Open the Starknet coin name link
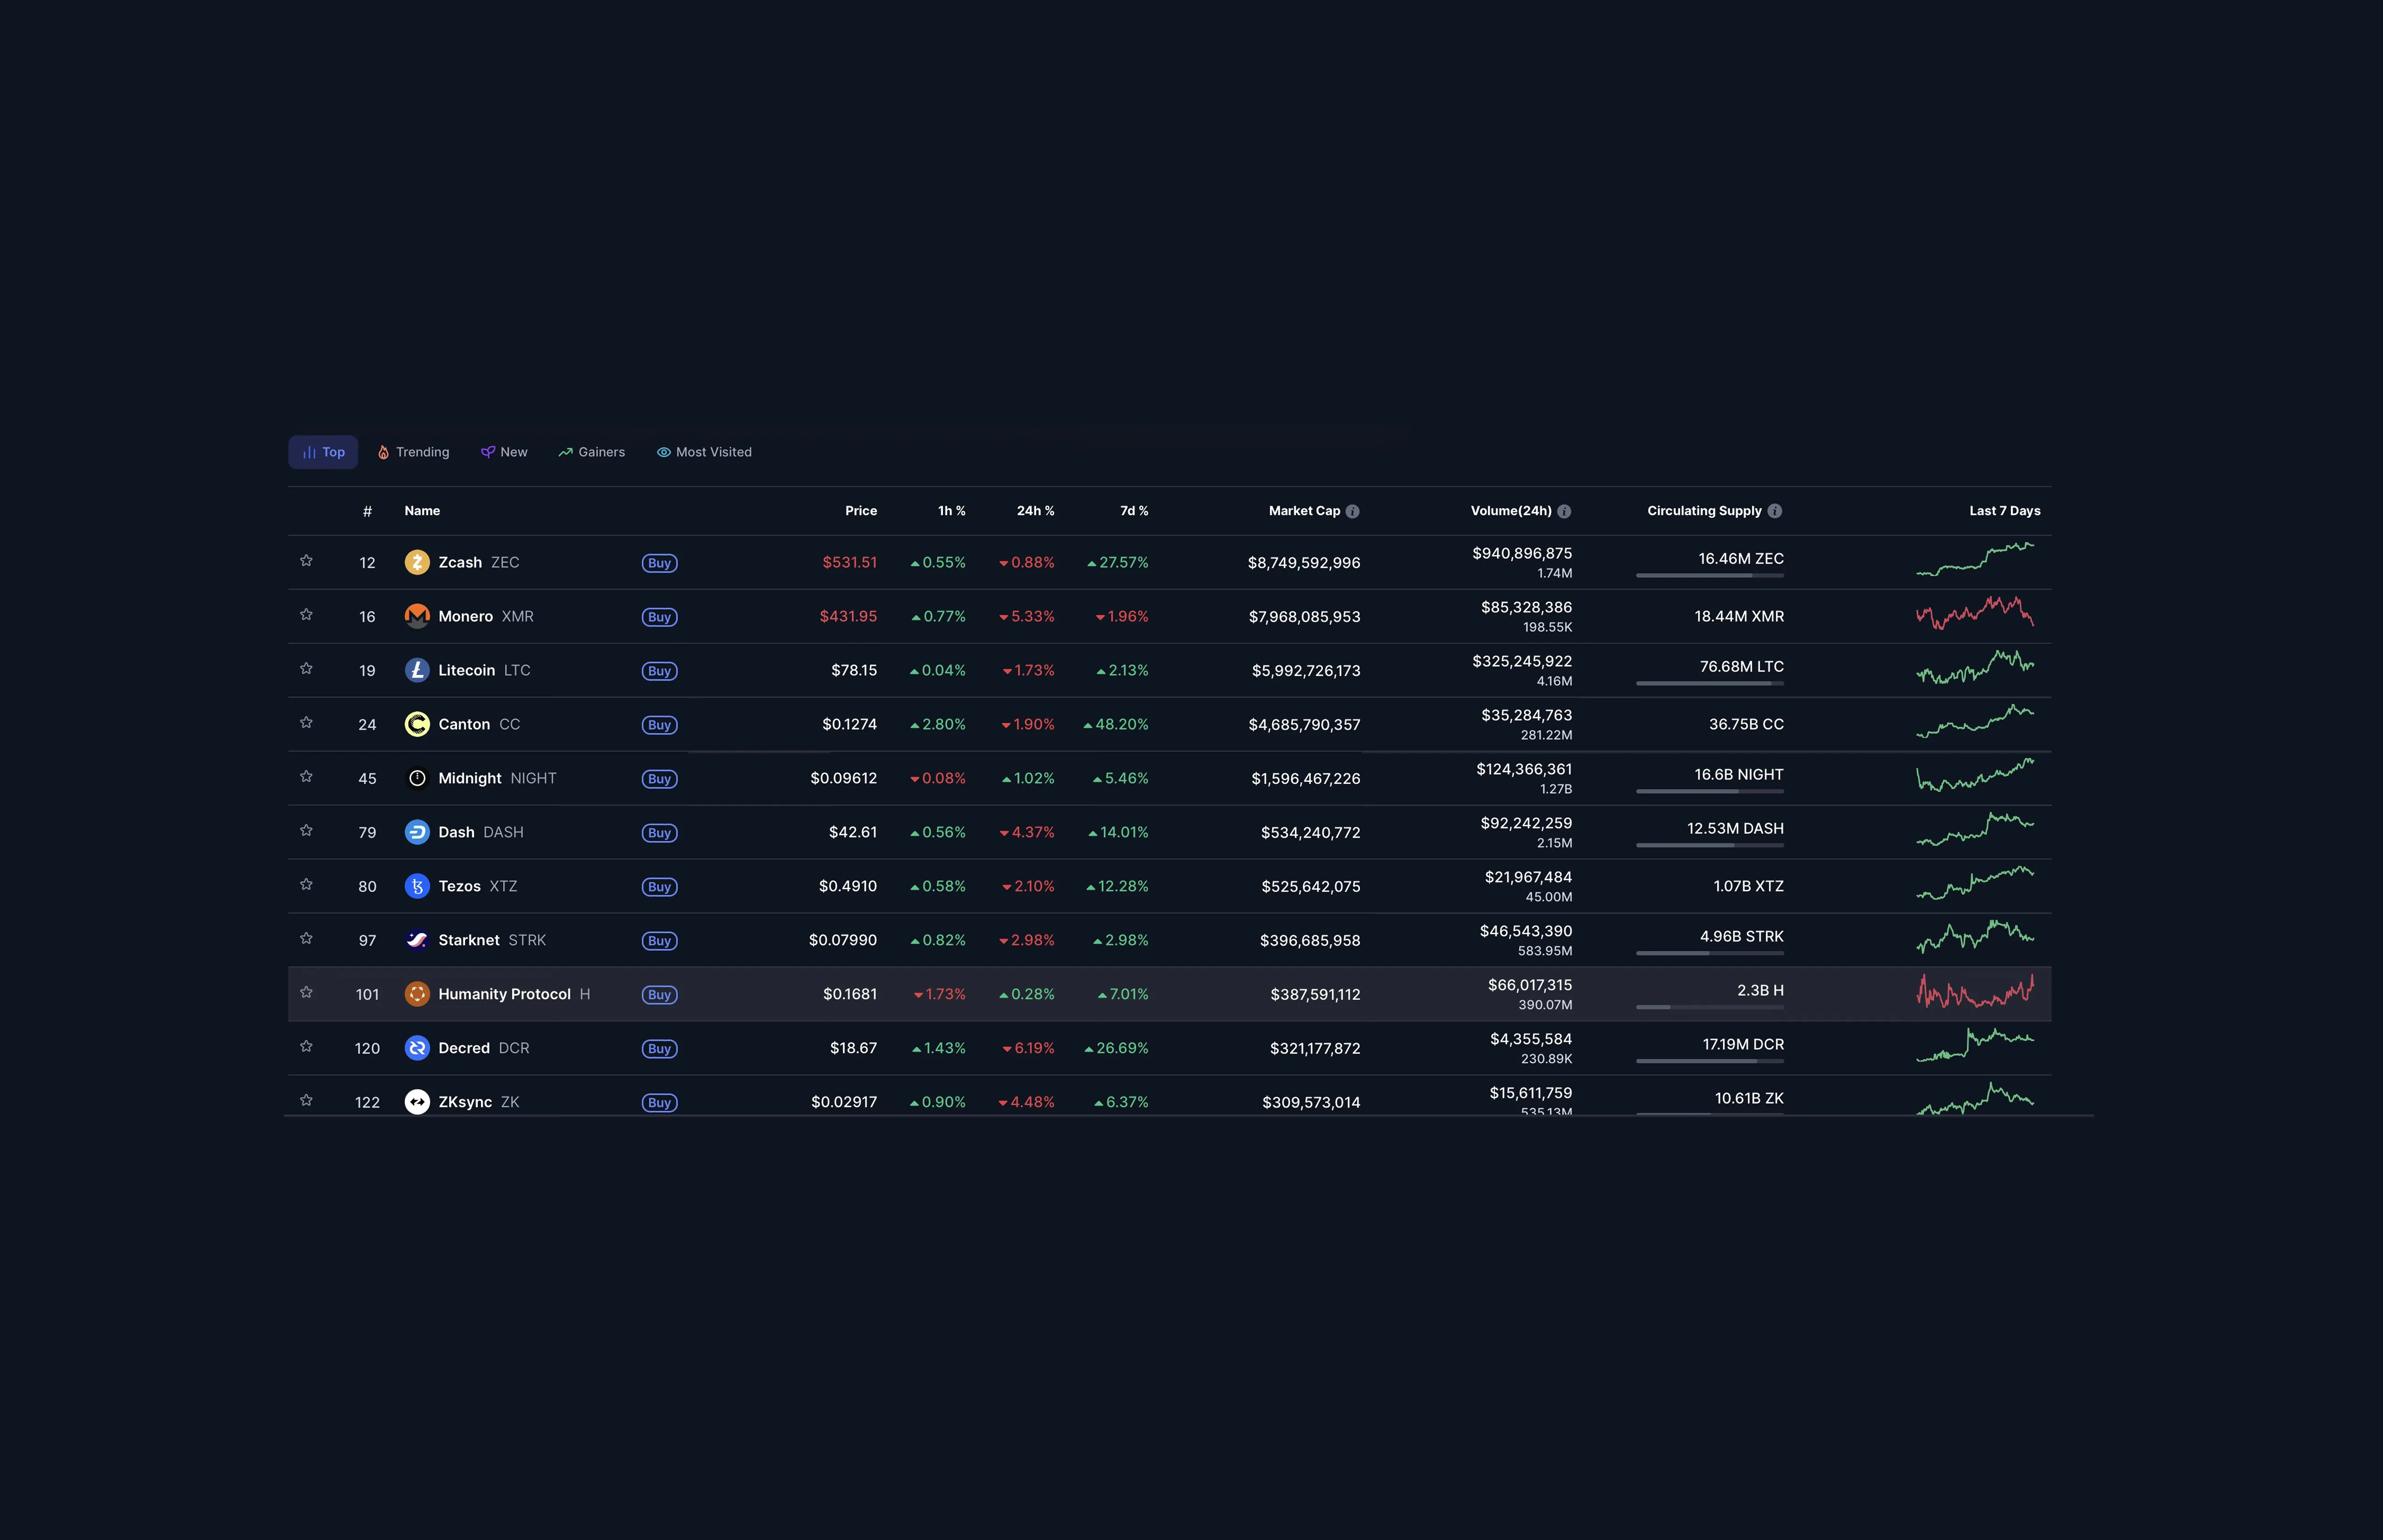The width and height of the screenshot is (2383, 1540). [469, 940]
